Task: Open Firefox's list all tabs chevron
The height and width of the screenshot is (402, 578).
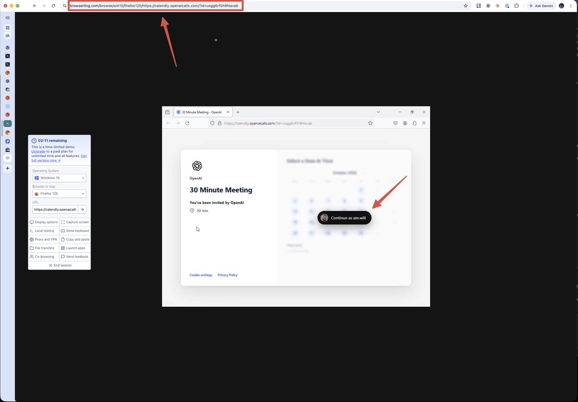Action: (x=378, y=112)
